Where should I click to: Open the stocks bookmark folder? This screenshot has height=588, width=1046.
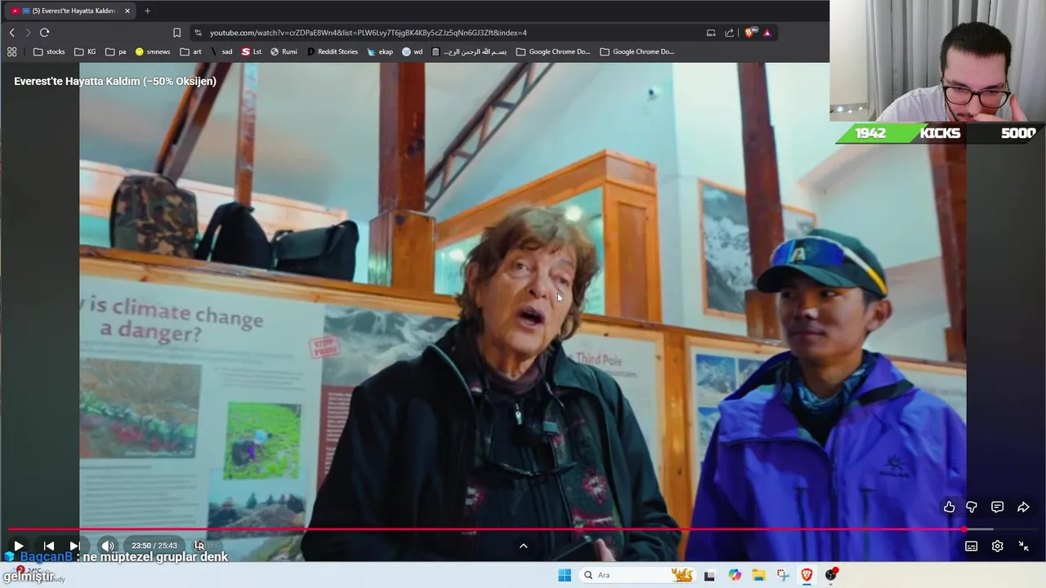(x=49, y=51)
